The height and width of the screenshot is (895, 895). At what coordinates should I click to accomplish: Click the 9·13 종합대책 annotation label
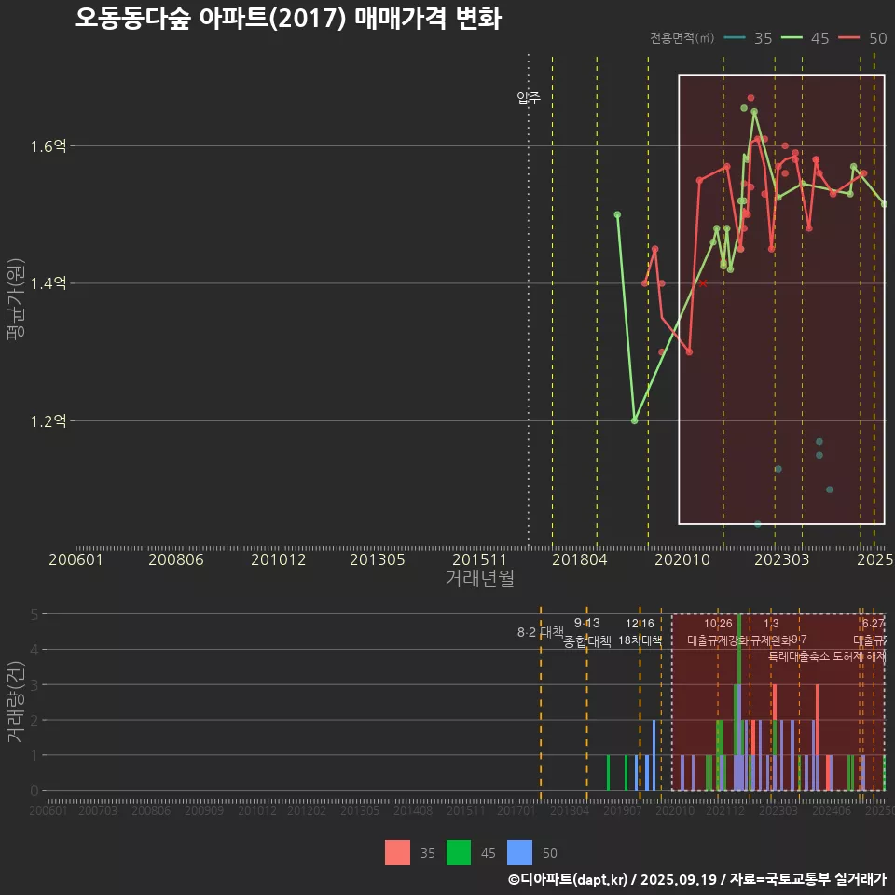coord(585,631)
